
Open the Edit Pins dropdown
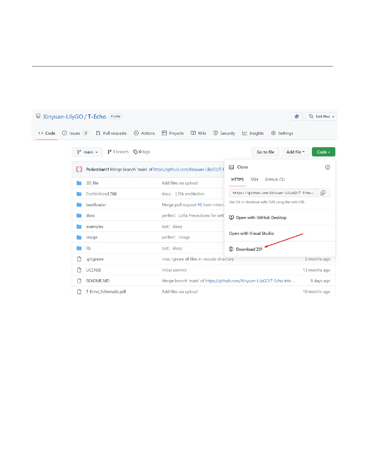point(321,117)
